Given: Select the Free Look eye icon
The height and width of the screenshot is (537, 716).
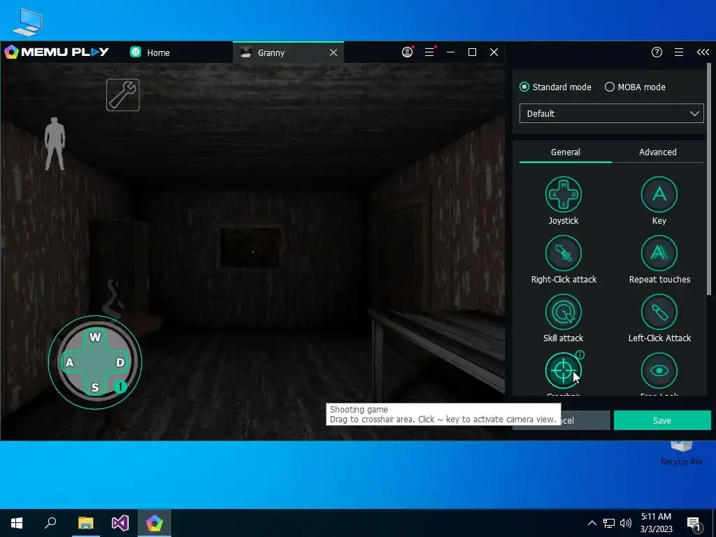Looking at the screenshot, I should [x=659, y=371].
